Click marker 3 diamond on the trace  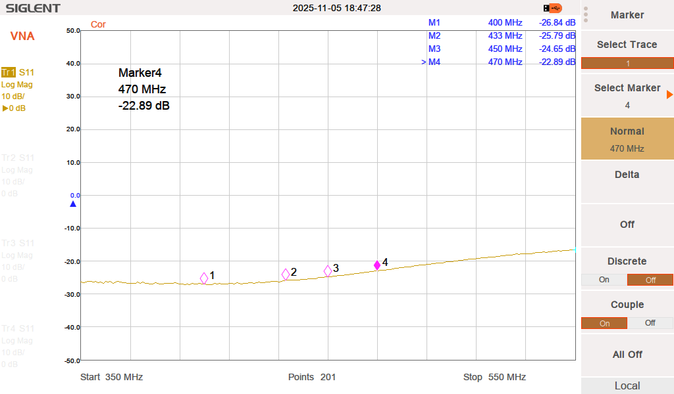(x=328, y=271)
